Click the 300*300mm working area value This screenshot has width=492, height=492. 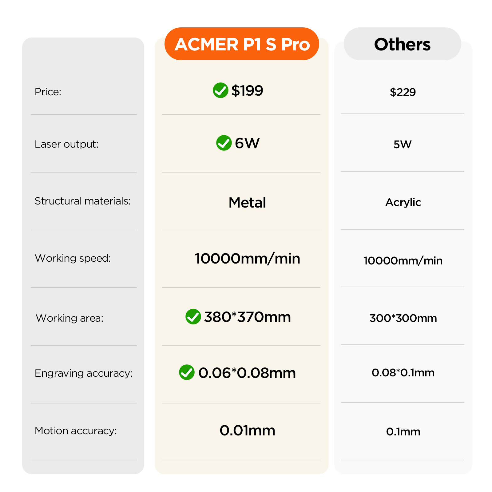point(403,318)
